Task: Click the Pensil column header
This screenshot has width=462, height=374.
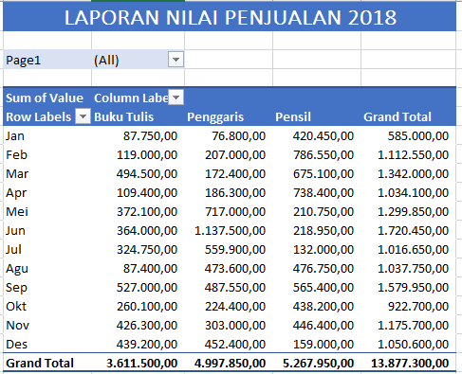Action: tap(293, 116)
